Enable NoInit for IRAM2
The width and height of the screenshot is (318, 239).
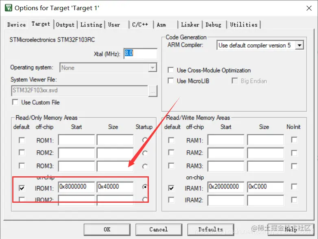point(294,200)
